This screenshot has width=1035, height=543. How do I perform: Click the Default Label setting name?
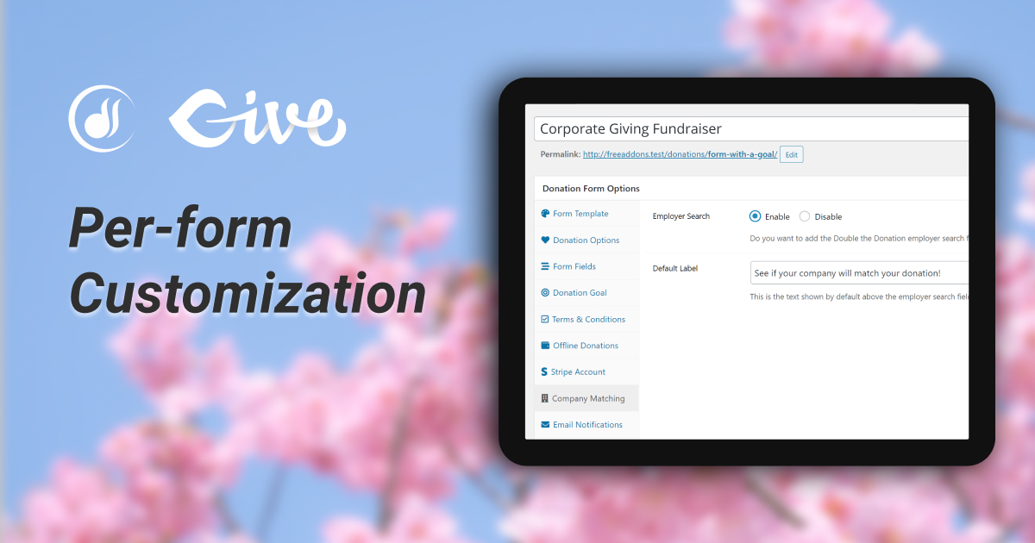pos(675,268)
